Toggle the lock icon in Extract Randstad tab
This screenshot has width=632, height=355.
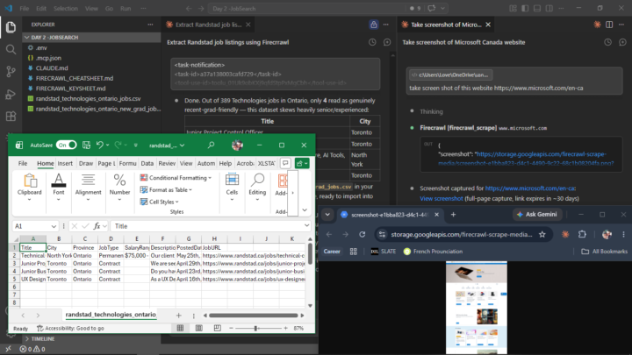(x=374, y=25)
